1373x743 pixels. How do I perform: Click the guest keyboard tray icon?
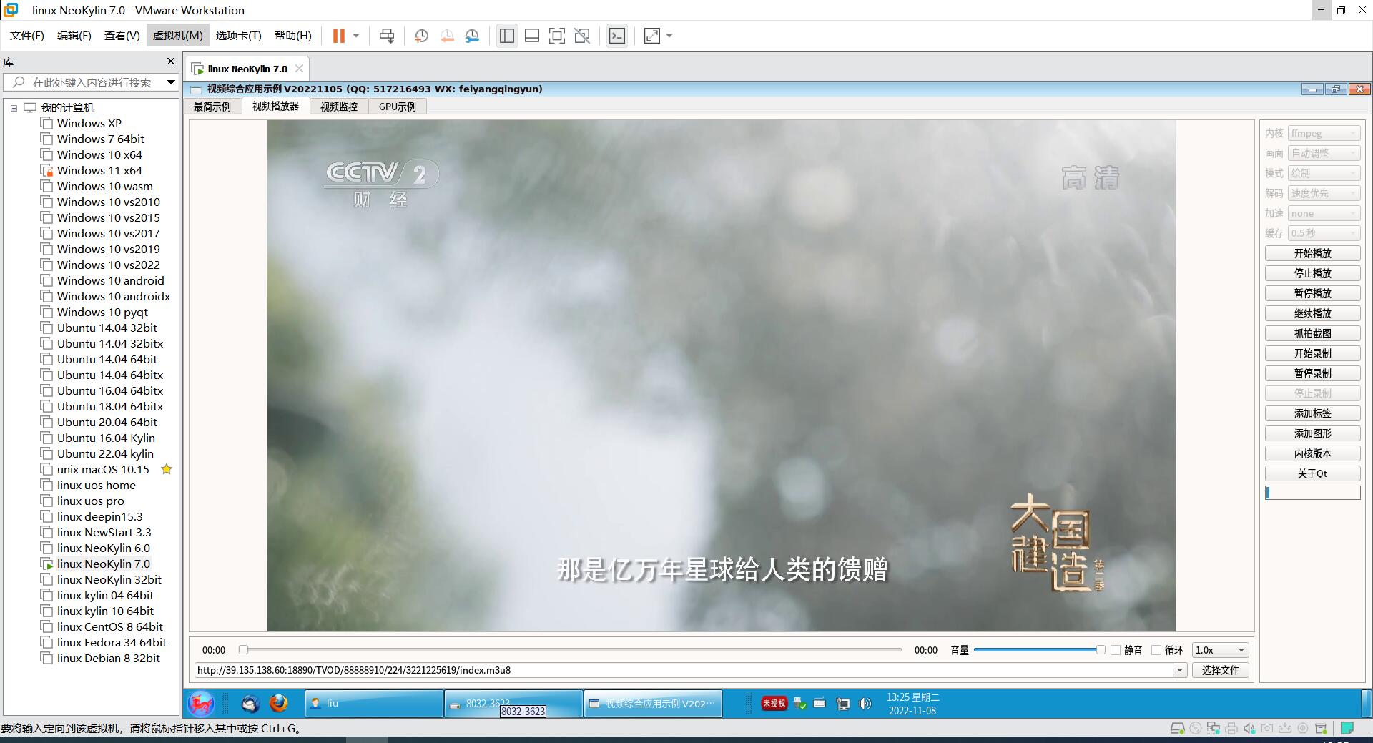click(x=820, y=704)
